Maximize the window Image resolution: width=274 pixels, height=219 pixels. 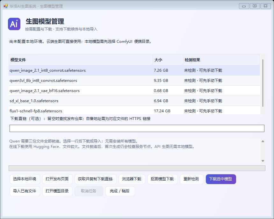click(255, 6)
